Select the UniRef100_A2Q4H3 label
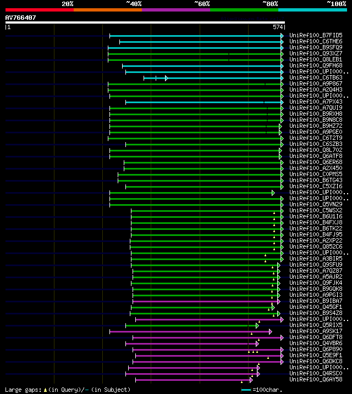The height and width of the screenshot is (394, 352). [x=316, y=89]
